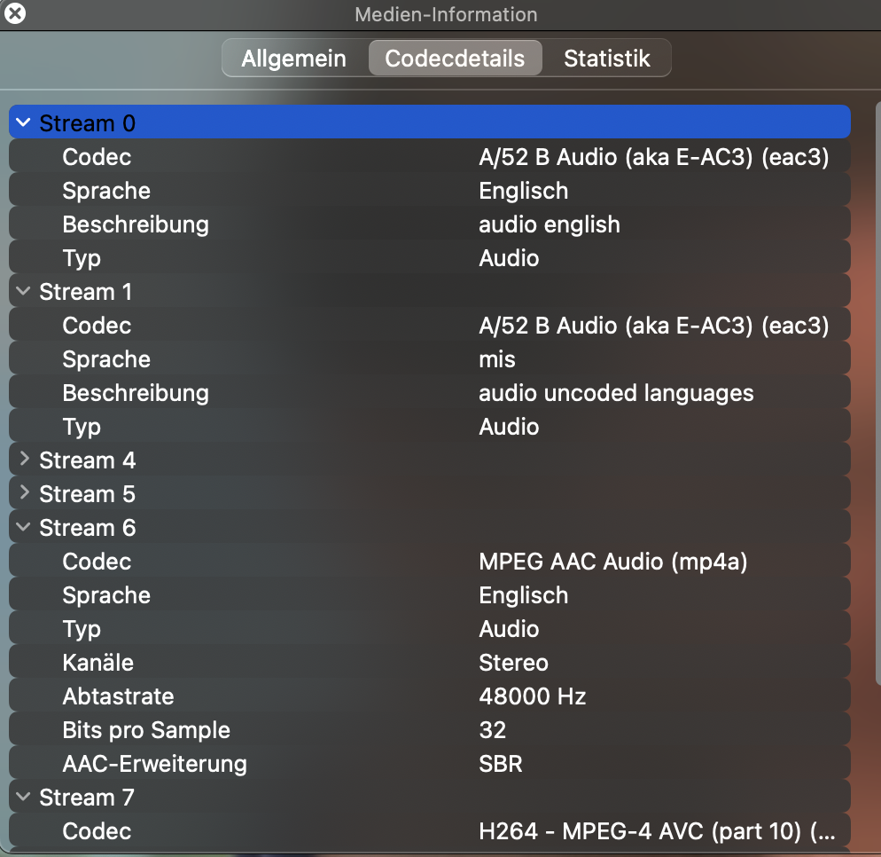
Task: Close the Medien-Information window
Action: [14, 13]
